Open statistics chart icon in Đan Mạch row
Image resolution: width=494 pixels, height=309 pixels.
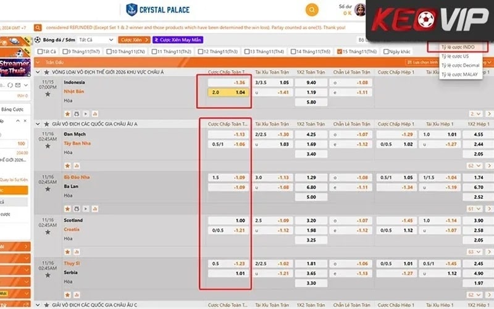[77, 166]
